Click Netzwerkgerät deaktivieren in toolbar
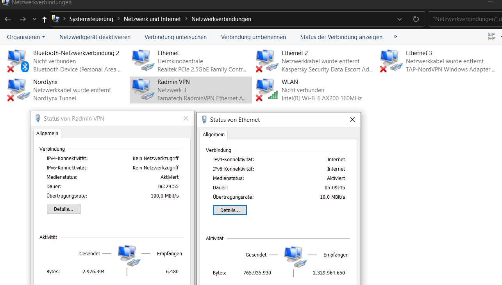Image resolution: width=502 pixels, height=285 pixels. point(95,37)
